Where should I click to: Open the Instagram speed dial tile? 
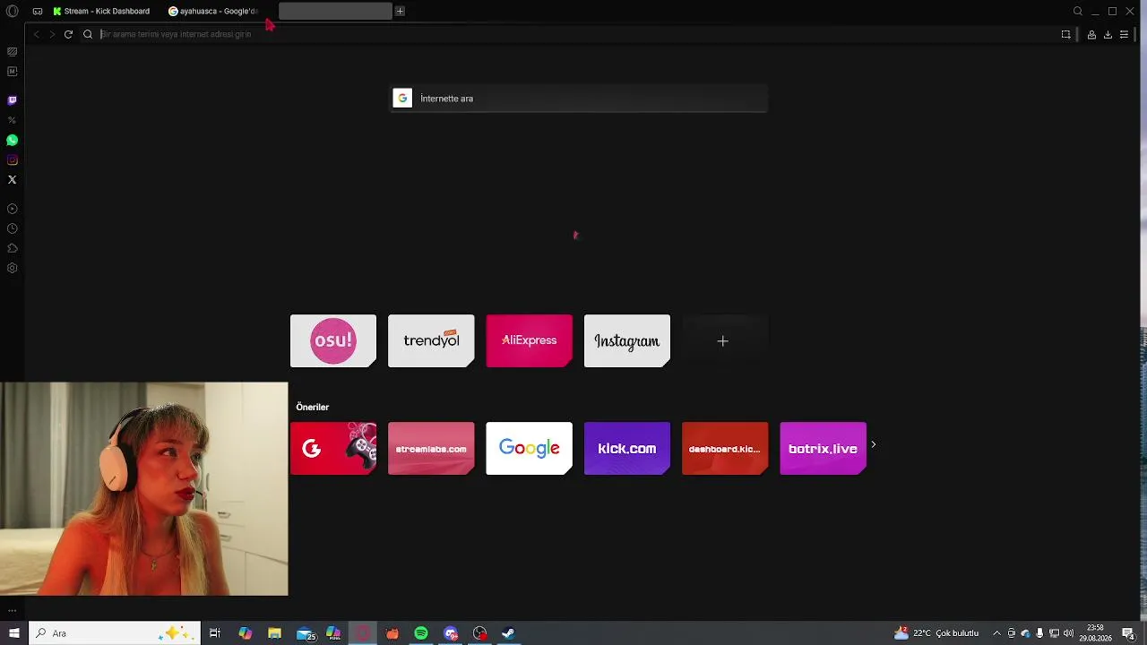627,340
